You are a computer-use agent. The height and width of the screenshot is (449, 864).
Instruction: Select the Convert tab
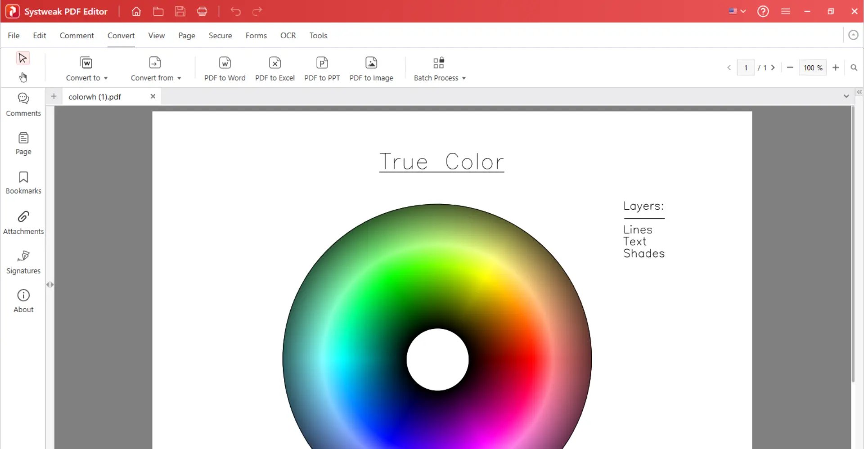121,36
